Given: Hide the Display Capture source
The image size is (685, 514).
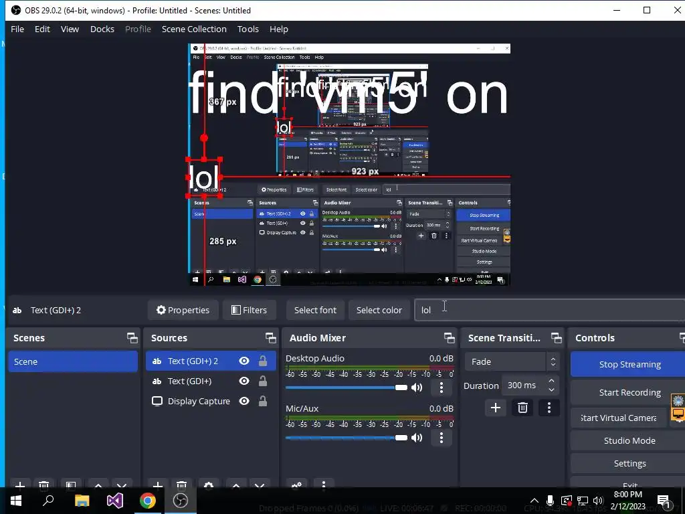Looking at the screenshot, I should (x=244, y=401).
